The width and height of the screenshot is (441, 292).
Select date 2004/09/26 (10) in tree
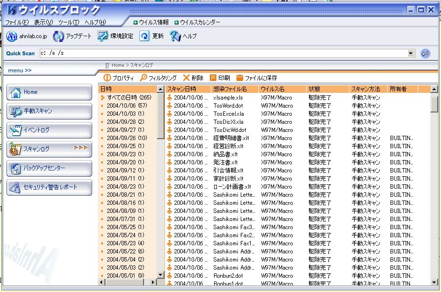pos(127,138)
